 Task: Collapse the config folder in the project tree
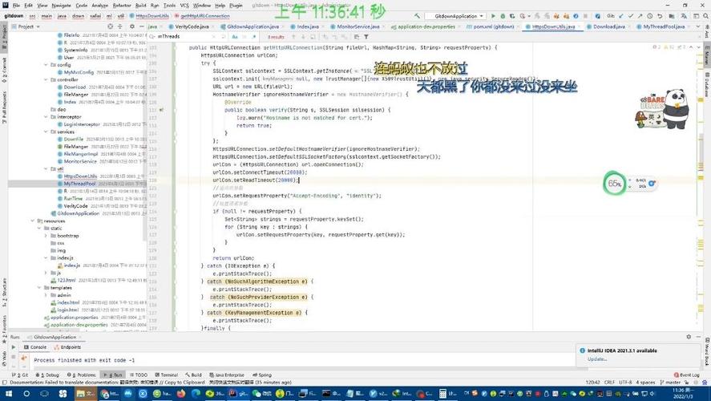click(46, 65)
